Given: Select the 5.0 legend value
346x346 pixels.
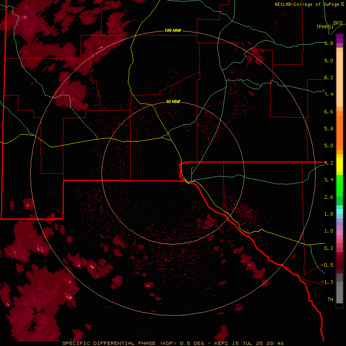Looking at the screenshot, I should (329, 146).
